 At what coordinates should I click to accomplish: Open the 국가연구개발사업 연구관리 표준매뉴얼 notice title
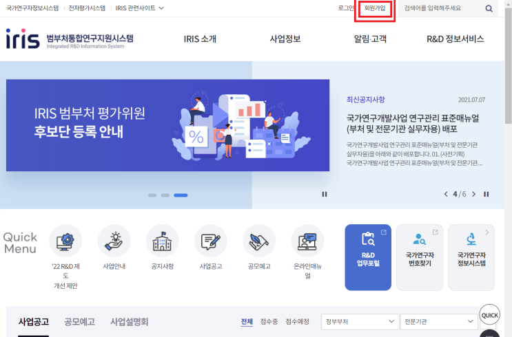tap(413, 124)
